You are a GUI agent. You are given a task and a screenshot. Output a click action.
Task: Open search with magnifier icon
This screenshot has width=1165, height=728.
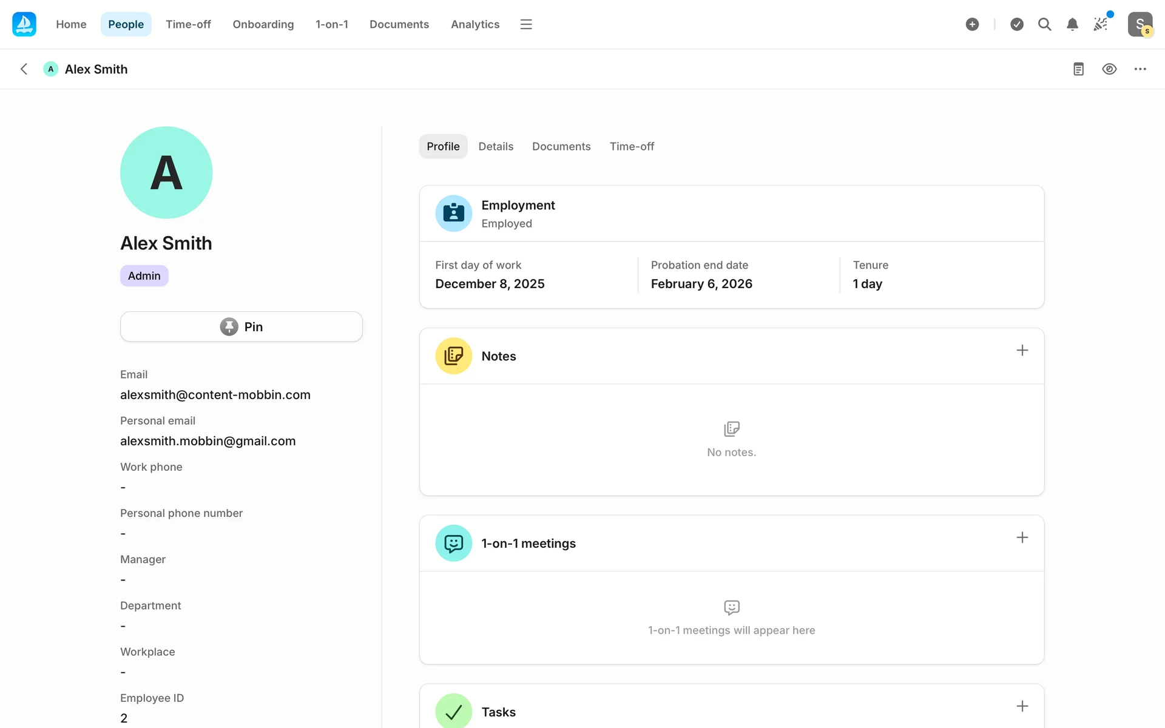tap(1044, 24)
